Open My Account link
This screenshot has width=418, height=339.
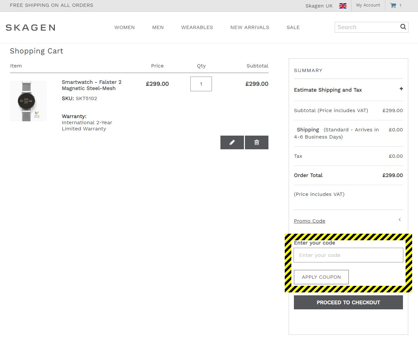coord(368,5)
